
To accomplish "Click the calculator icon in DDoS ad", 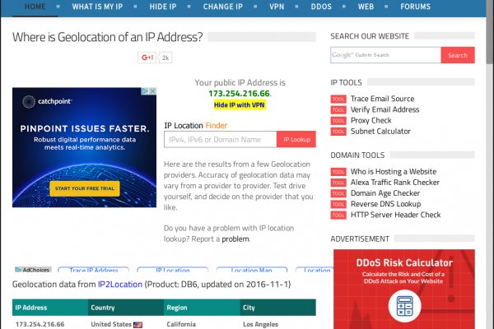I will click(404, 307).
